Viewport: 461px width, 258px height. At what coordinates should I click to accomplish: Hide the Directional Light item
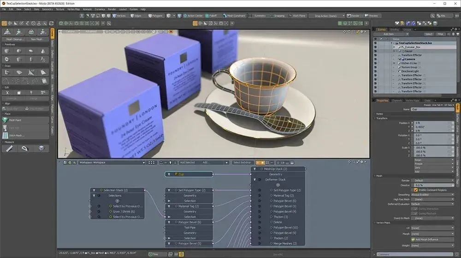(375, 71)
